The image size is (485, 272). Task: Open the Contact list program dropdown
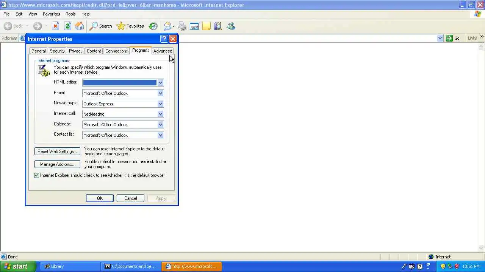coord(160,135)
